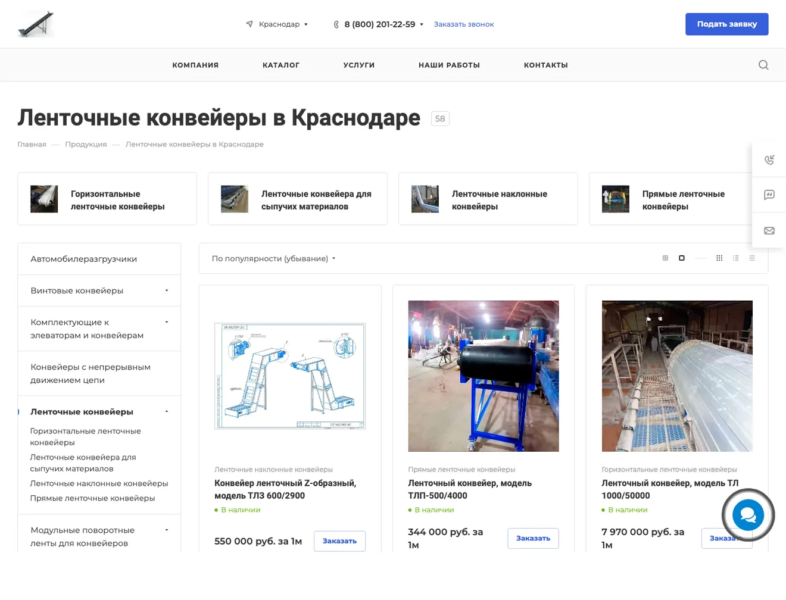Select the compact lines table view

752,258
